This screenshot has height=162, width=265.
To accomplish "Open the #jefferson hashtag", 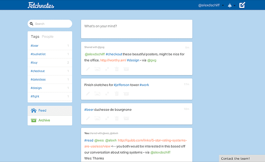I will (x=122, y=85).
